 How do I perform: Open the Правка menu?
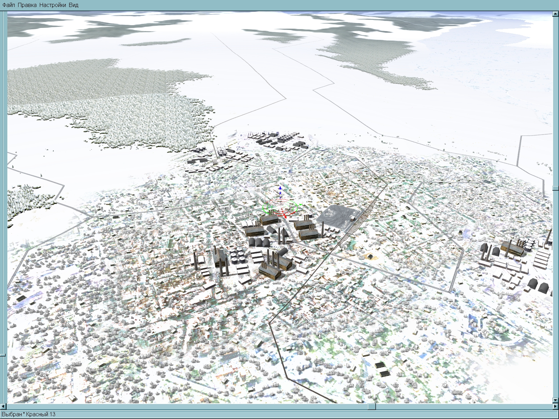[x=27, y=5]
